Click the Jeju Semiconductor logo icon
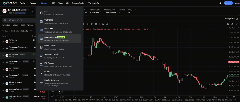The image size is (240, 102). coord(7,98)
